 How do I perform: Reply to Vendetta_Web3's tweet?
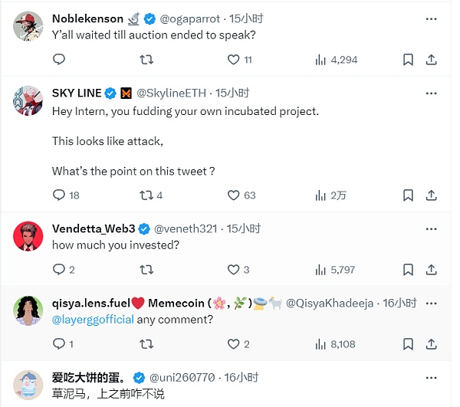(x=59, y=269)
